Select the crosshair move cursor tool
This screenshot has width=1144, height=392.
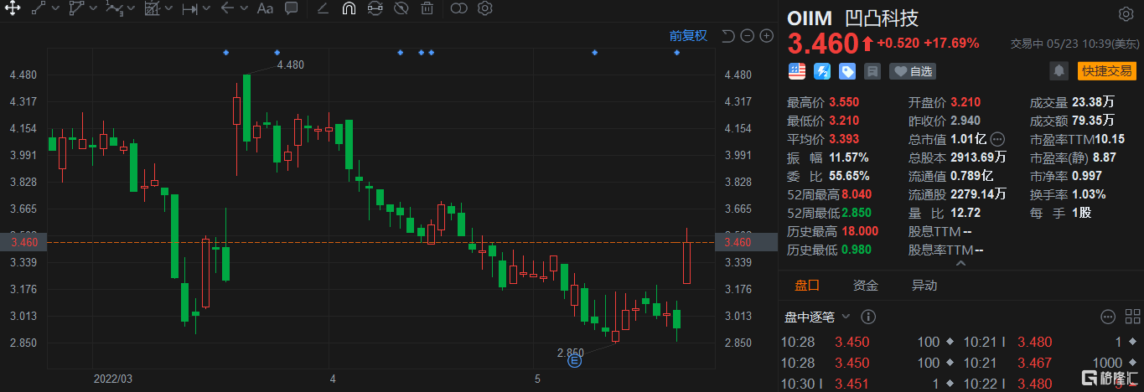(13, 9)
